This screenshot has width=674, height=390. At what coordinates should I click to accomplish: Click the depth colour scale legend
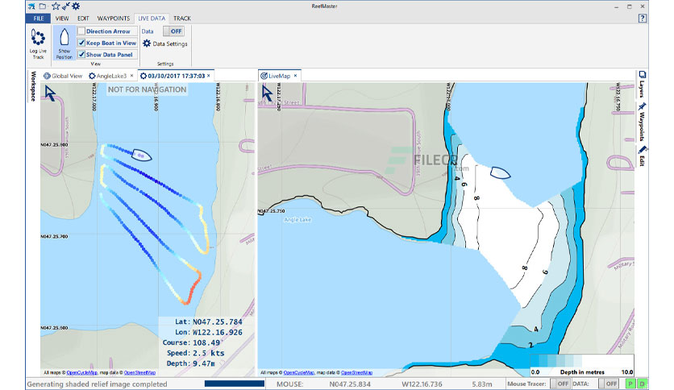581,365
